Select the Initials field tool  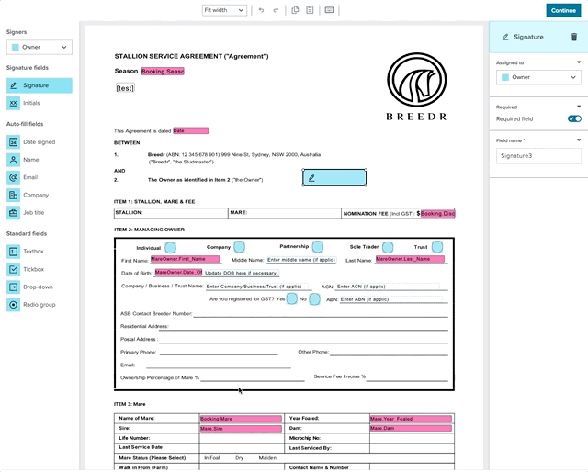31,103
